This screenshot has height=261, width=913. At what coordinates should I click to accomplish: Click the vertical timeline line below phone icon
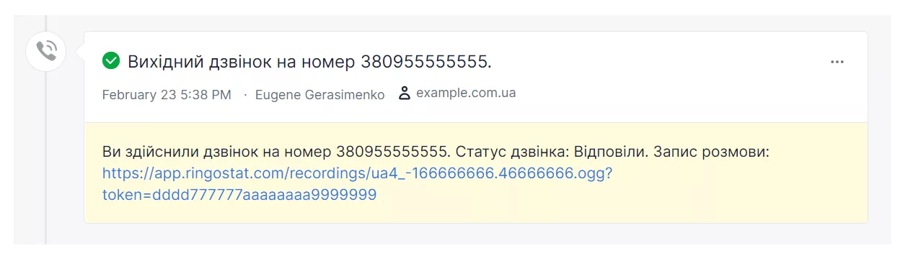coord(46,158)
